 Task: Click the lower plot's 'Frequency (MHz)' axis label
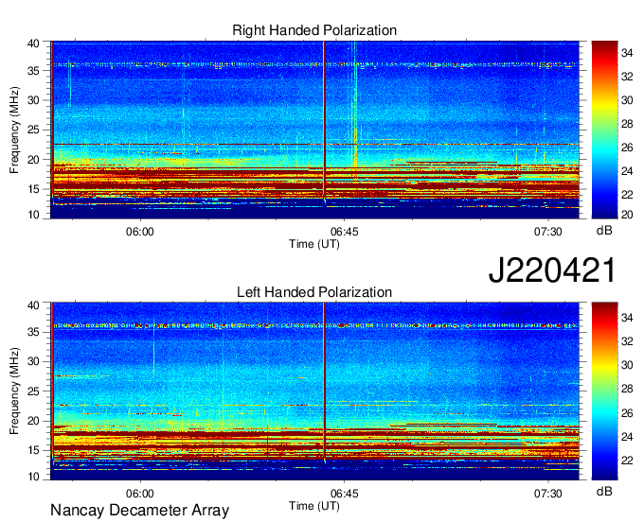pyautogui.click(x=14, y=391)
